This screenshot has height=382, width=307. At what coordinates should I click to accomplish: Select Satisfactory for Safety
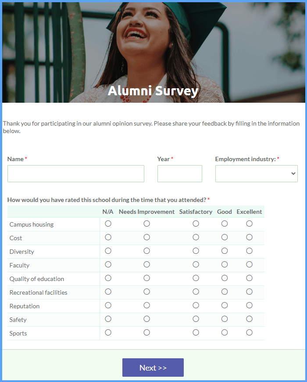(196, 319)
